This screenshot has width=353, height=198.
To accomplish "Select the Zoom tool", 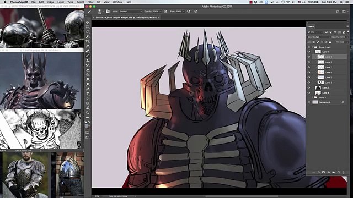I will 87,113.
